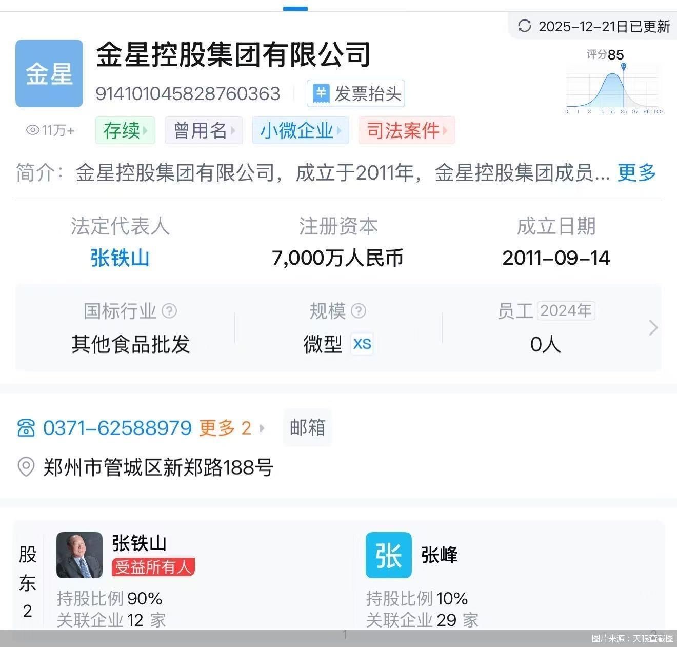This screenshot has height=647, width=677.
Task: Click the invoice icon on 发票抬头 button
Action: point(321,93)
